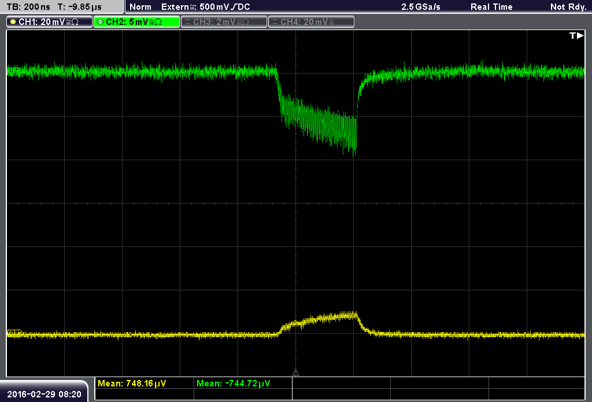The width and height of the screenshot is (592, 402).
Task: Click the Not Rdy. status label
Action: click(x=568, y=7)
